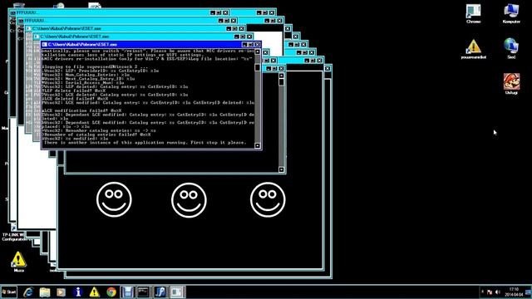The image size is (532, 299).
Task: Open the Usługi Mario desktop icon
Action: [511, 84]
